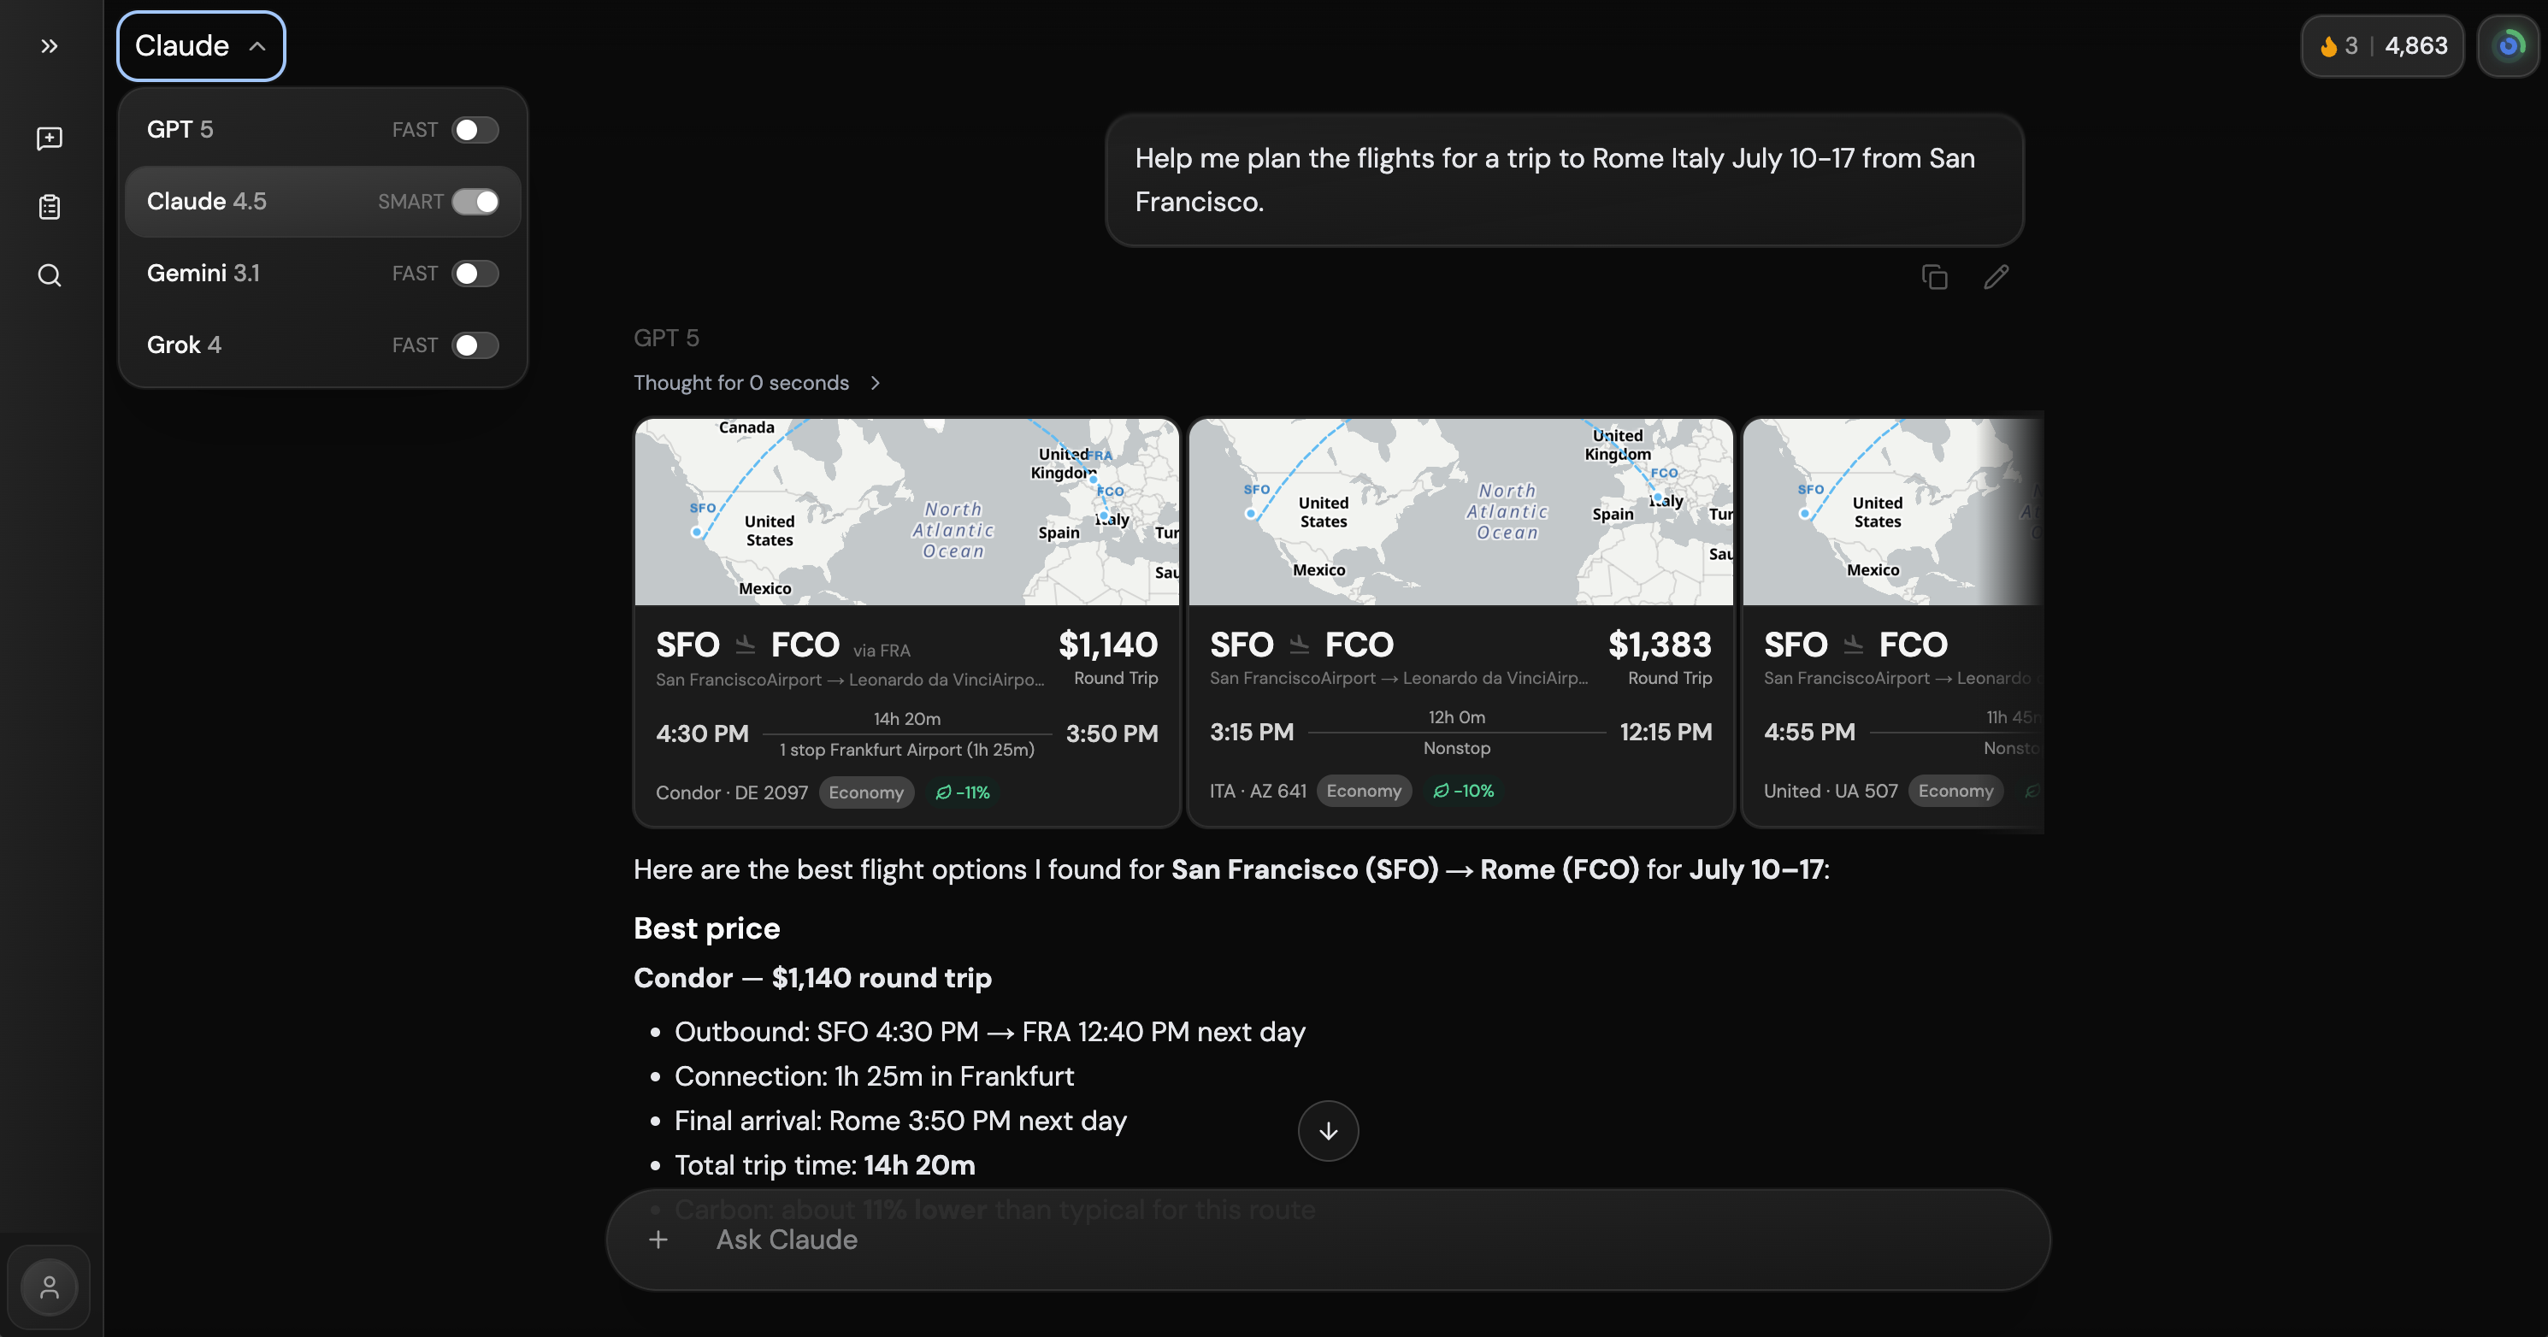The height and width of the screenshot is (1337, 2548).
Task: Select Gemini 3.1 from model list
Action: coord(322,273)
